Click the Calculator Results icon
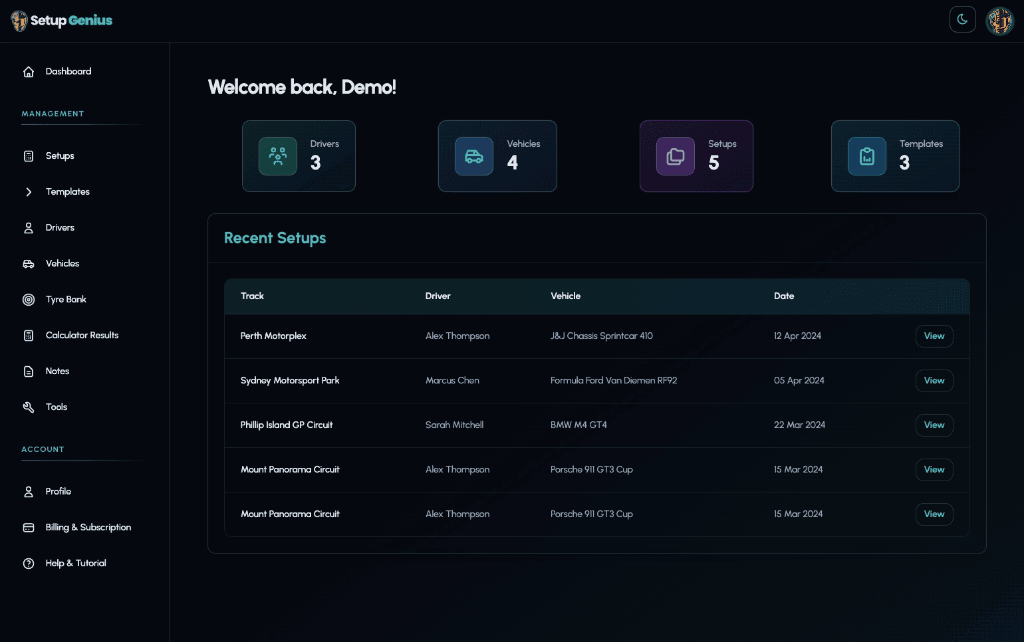 (x=29, y=336)
